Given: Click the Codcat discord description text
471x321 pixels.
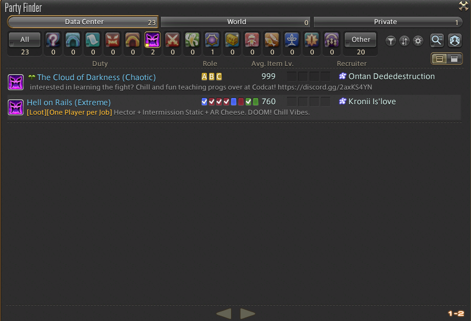Looking at the screenshot, I should click(x=201, y=87).
